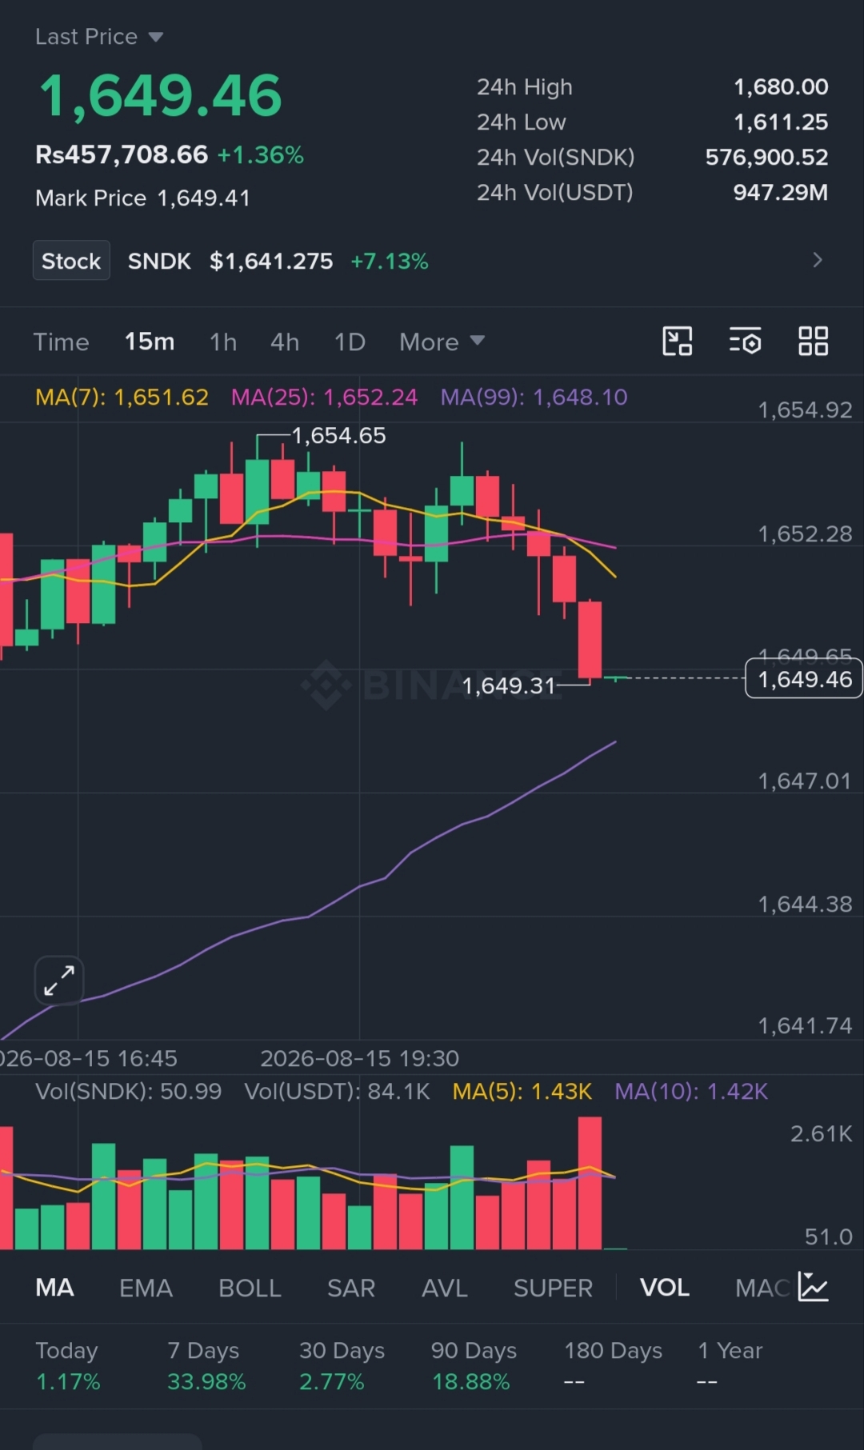
Task: Tap the 24h Vol(USDT) value 947.29M
Action: (781, 193)
